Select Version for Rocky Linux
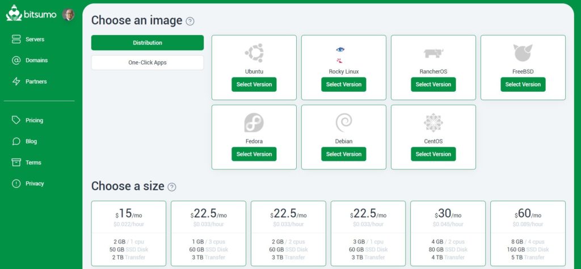Screen dimensions: 581x269 344,84
